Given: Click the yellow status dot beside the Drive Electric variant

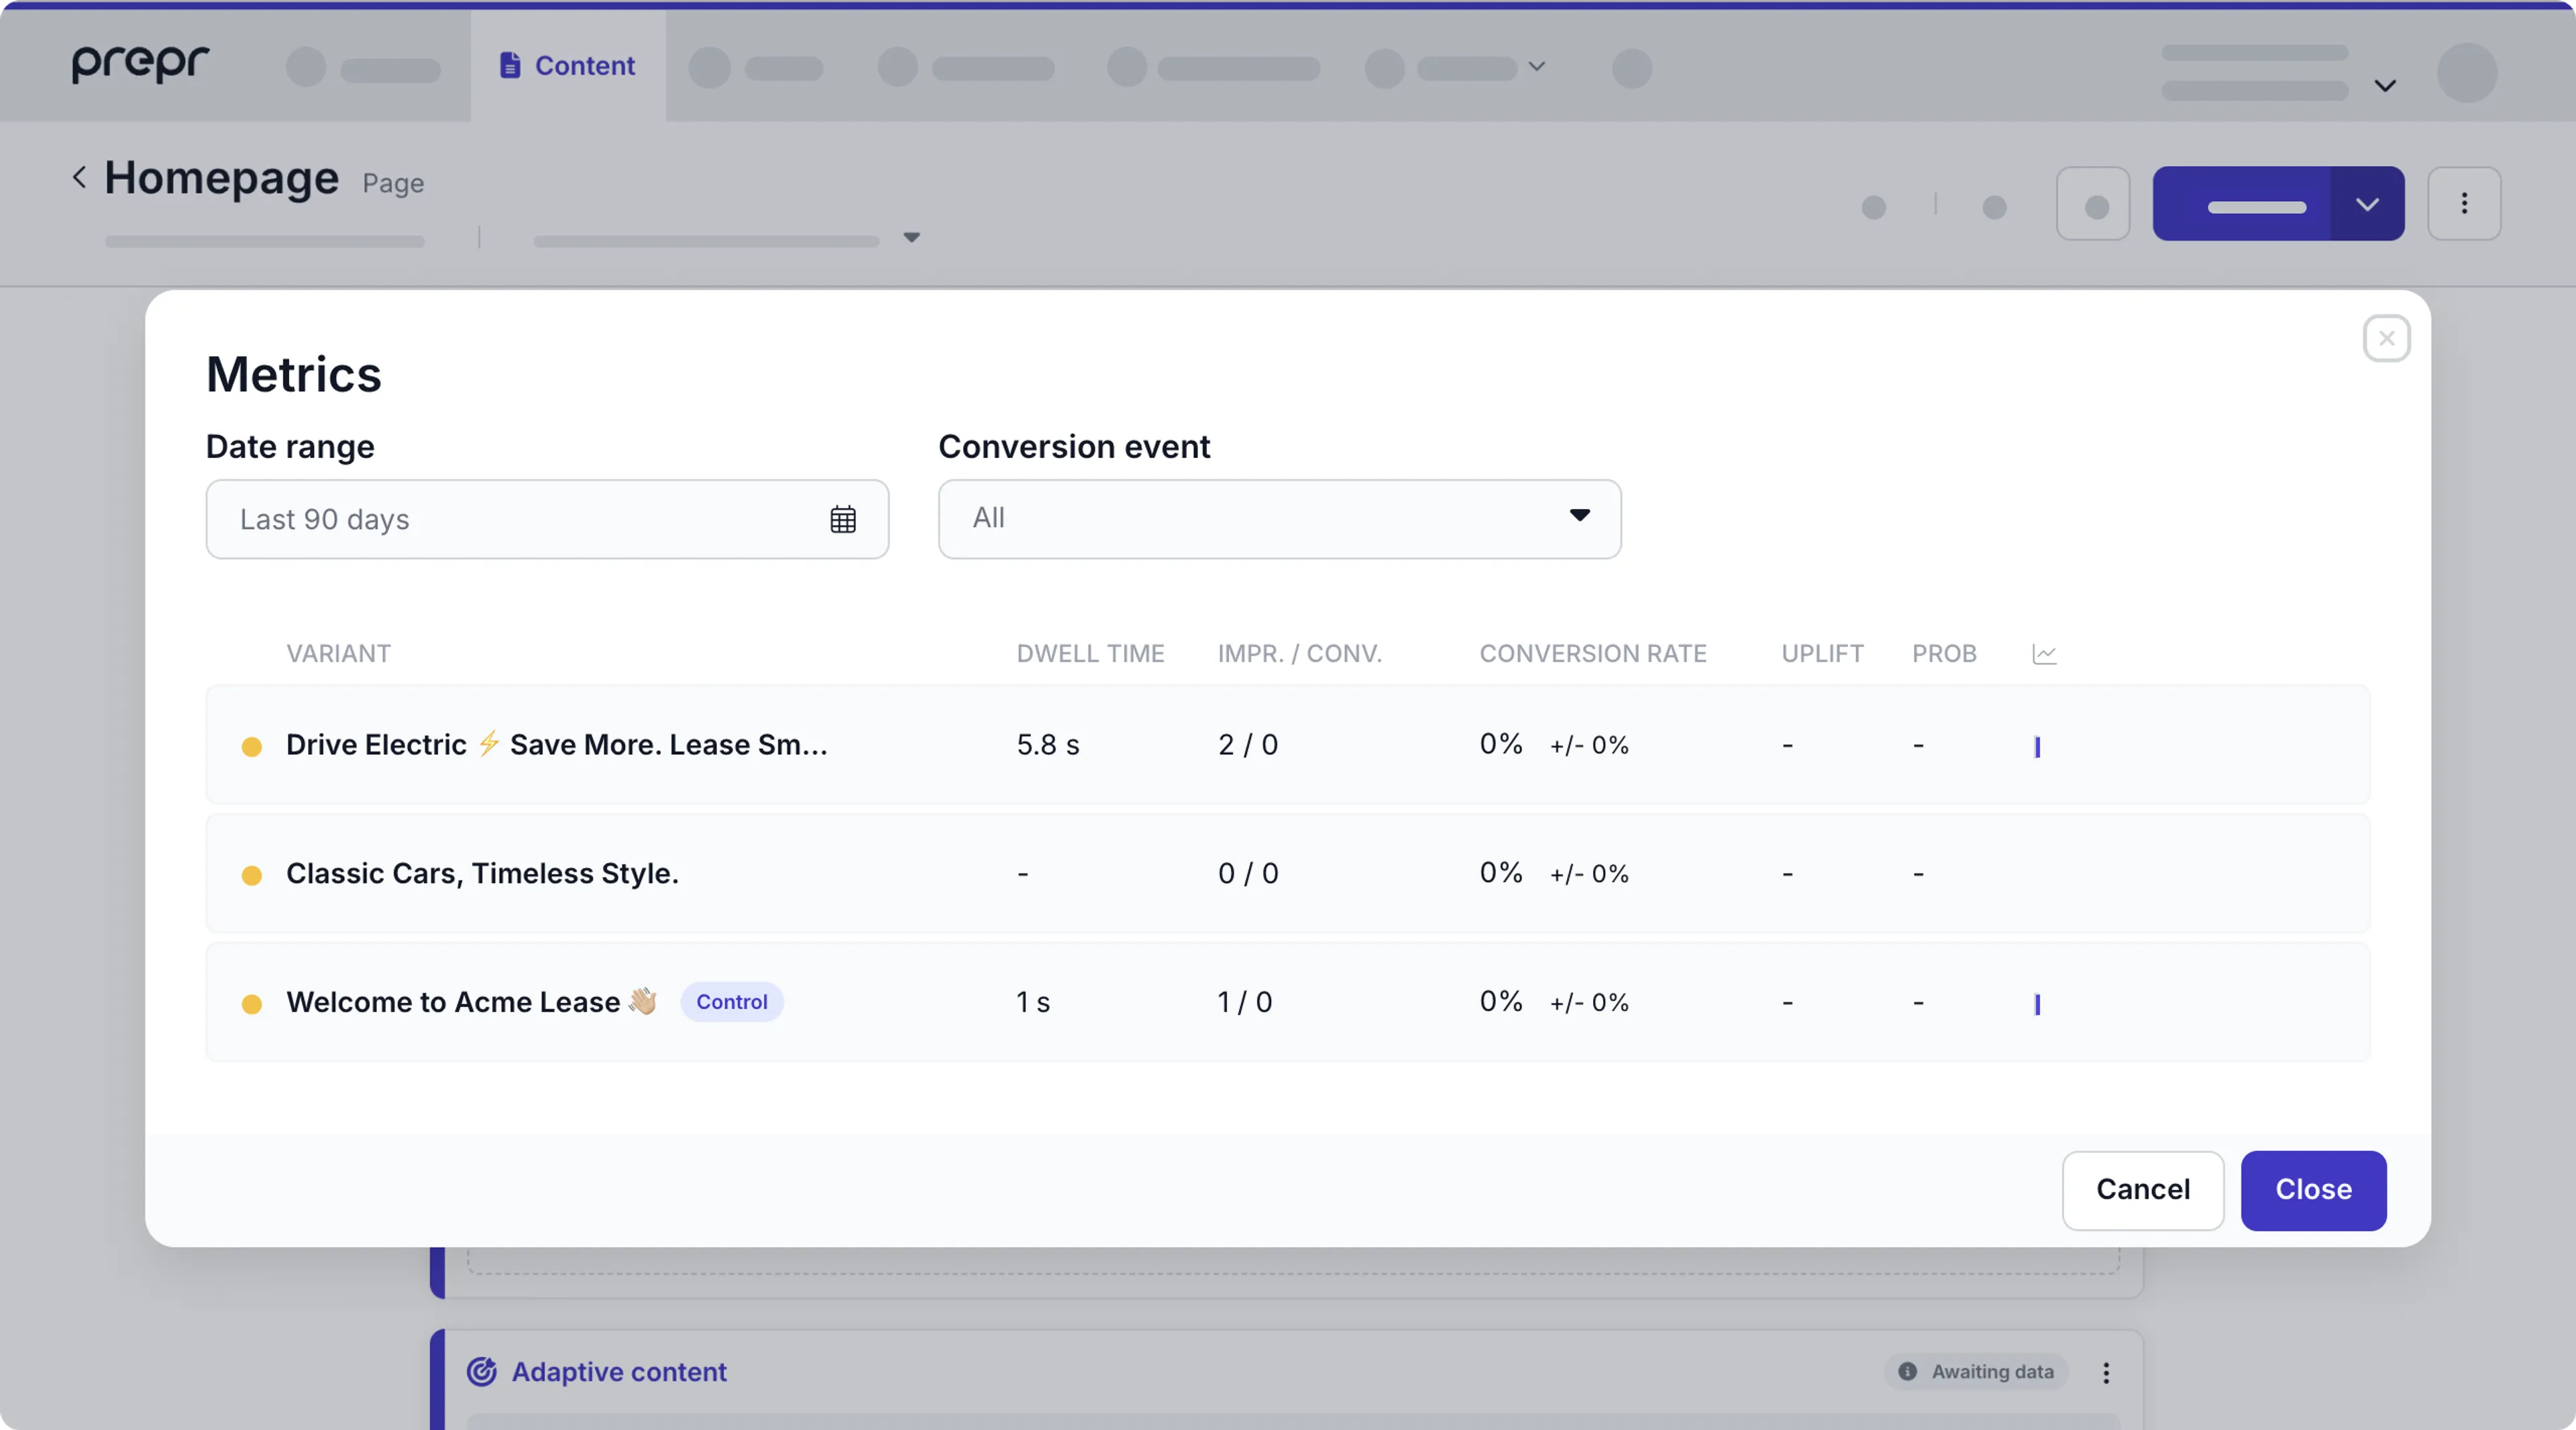Looking at the screenshot, I should click(252, 746).
